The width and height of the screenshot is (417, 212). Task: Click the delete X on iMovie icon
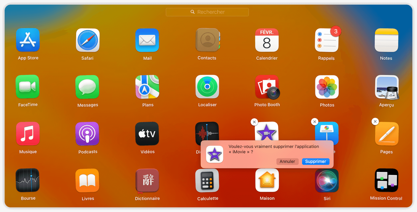click(254, 122)
